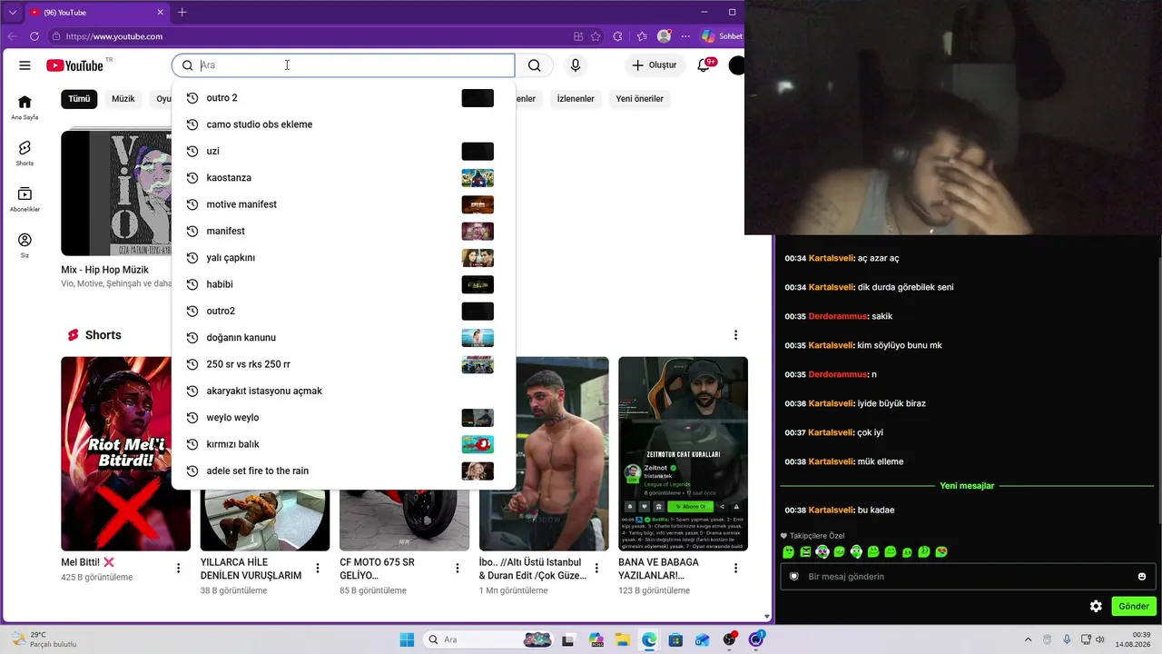
Task: Open YouTube notifications bell
Action: (x=704, y=65)
